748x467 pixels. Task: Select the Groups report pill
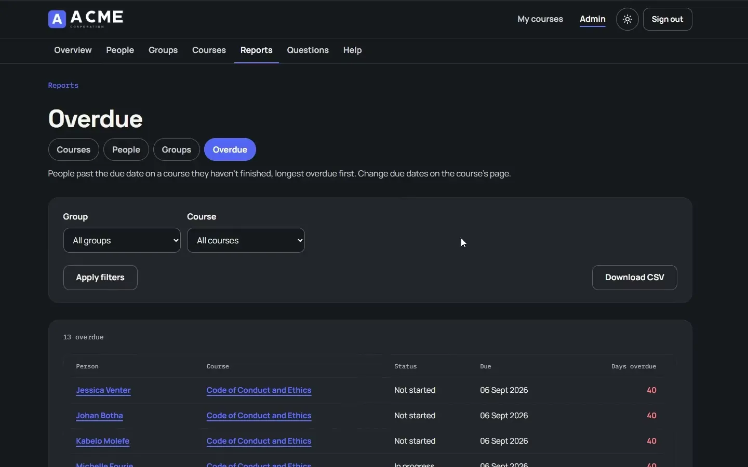click(x=177, y=150)
